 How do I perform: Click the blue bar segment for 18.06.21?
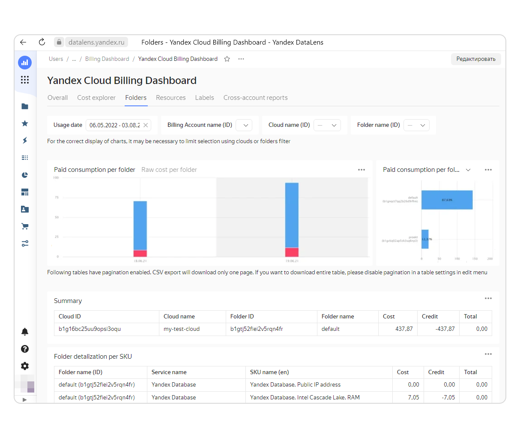(140, 225)
